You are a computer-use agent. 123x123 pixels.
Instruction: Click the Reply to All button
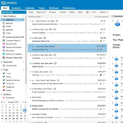coord(41,12)
